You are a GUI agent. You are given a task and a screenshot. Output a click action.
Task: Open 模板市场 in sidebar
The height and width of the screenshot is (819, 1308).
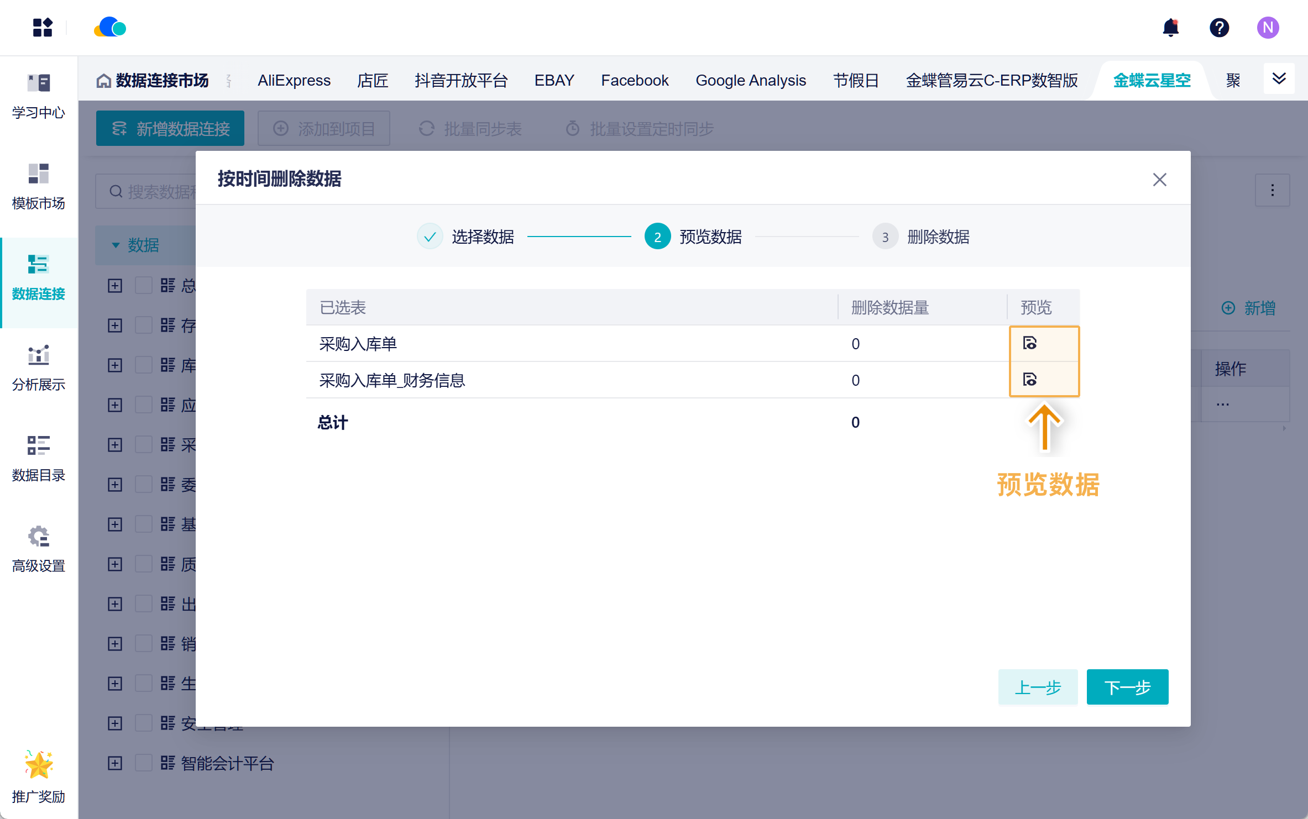click(x=39, y=186)
